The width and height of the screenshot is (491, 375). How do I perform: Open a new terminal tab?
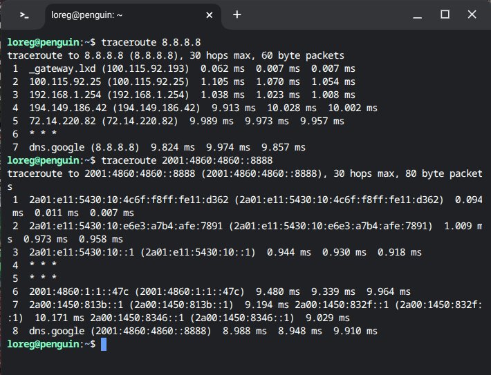(237, 15)
